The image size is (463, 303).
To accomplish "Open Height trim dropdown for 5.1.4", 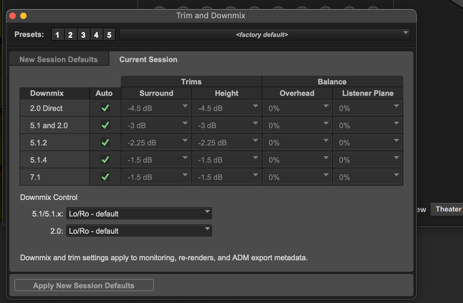I will coord(227,160).
